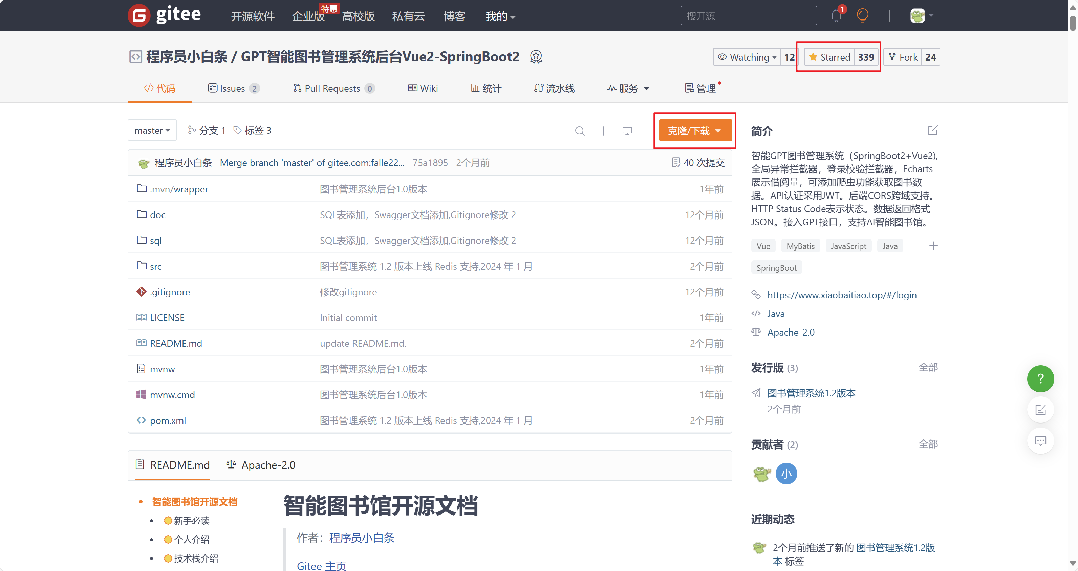
Task: Click the orange lightbulb icon in header
Action: [x=862, y=16]
